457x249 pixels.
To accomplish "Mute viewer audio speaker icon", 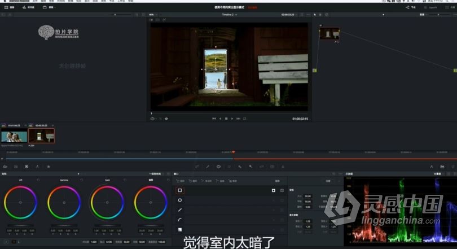I will (166, 119).
